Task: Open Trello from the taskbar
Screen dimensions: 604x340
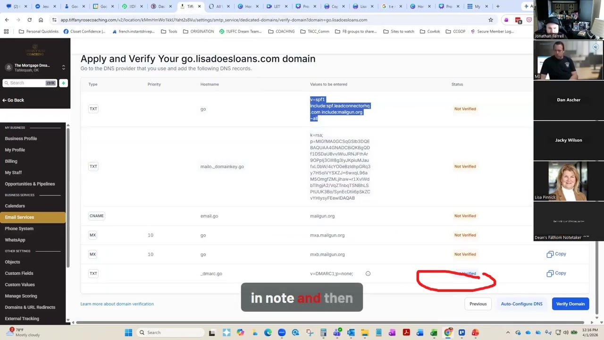Action: pyautogui.click(x=461, y=332)
